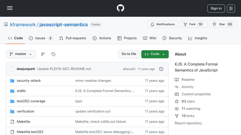Image resolution: width=241 pixels, height=135 pixels.
Task: Open the kframework owner link
Action: (x=23, y=24)
